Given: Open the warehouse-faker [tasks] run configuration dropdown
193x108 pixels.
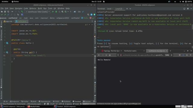Looking at the screenshot, I should pos(38,12).
